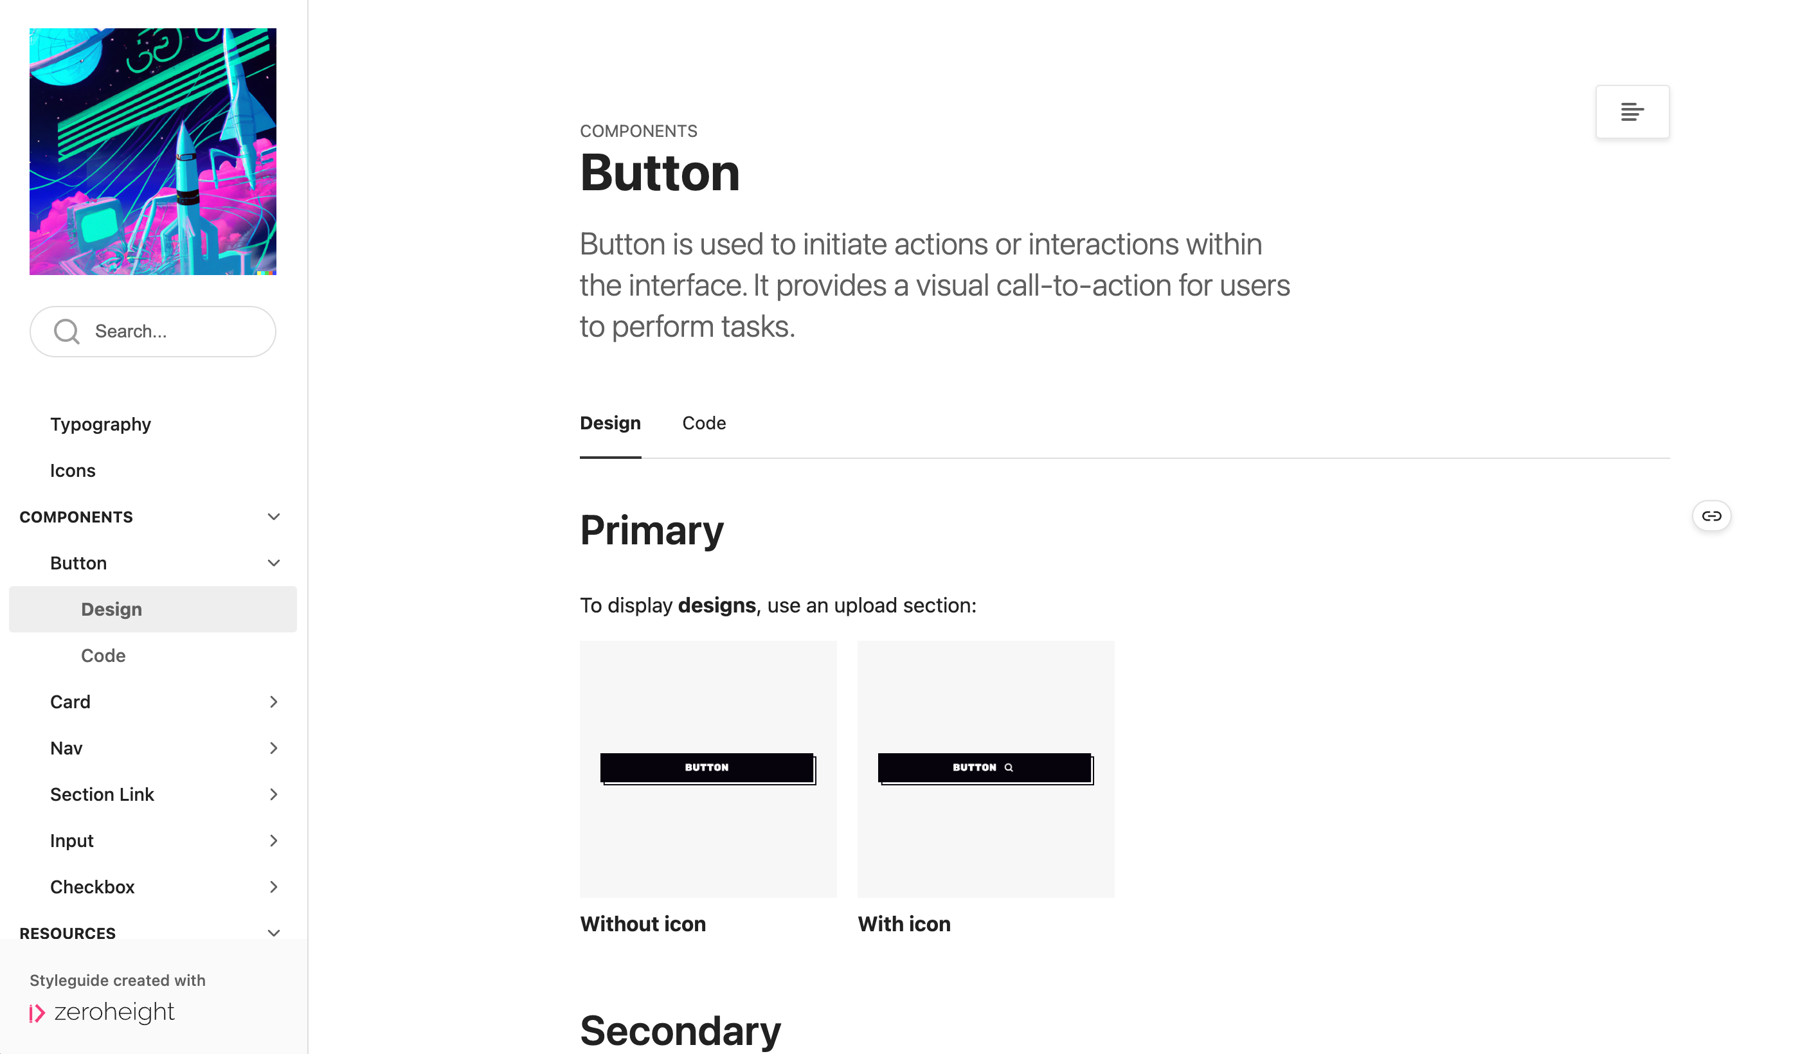Open the Without icon button thumbnail
The width and height of the screenshot is (1809, 1054).
coord(708,769)
